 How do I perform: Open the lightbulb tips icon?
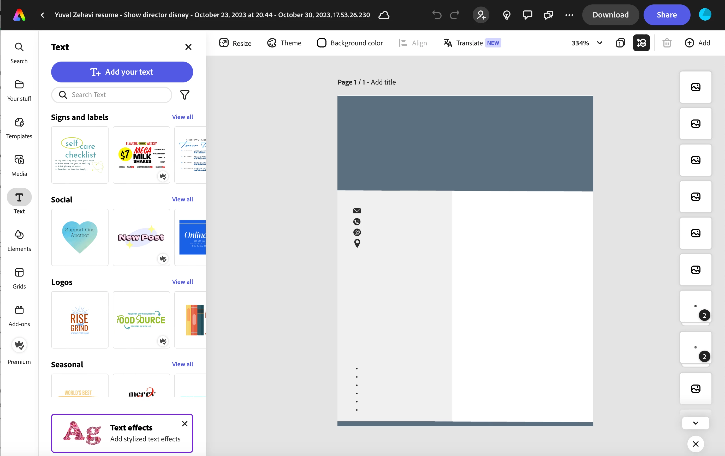click(507, 15)
